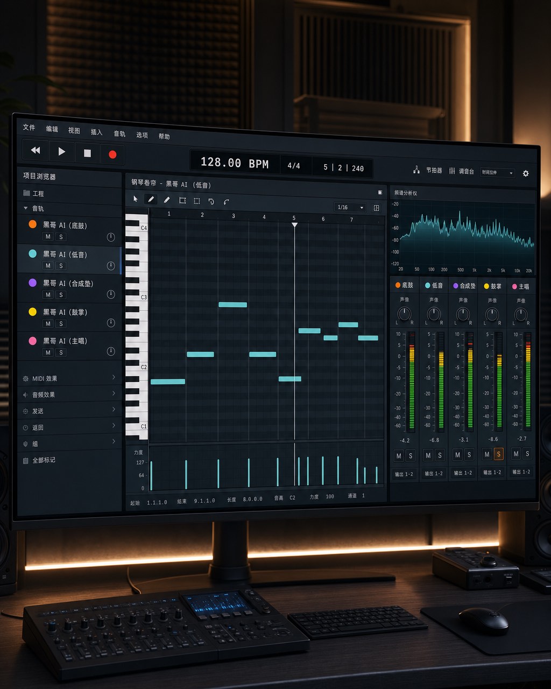
Task: Solo the 黑哥 AI (底鼓) track
Action: [61, 237]
